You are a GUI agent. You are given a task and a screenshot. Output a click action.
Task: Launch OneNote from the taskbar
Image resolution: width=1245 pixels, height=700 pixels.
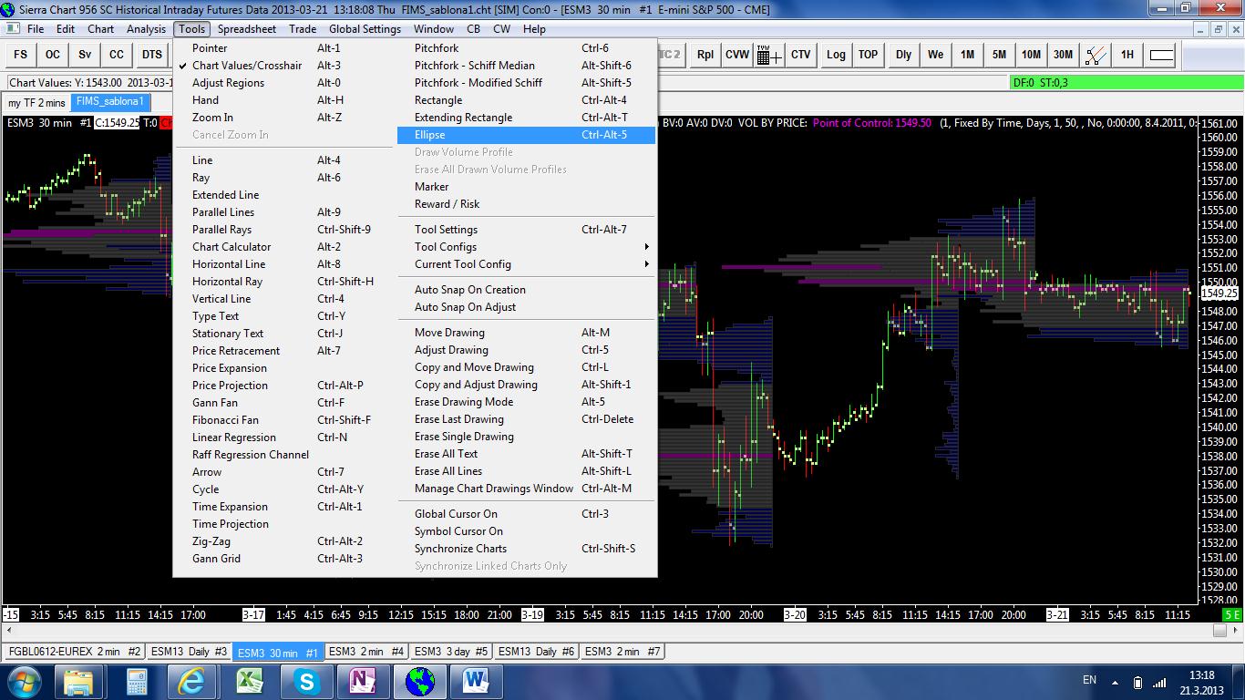[363, 681]
